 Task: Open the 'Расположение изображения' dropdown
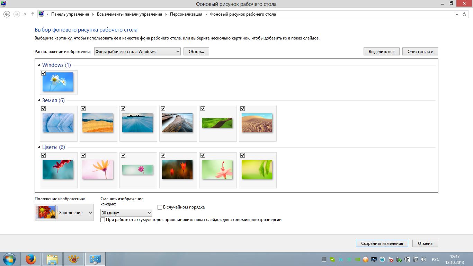tap(137, 52)
